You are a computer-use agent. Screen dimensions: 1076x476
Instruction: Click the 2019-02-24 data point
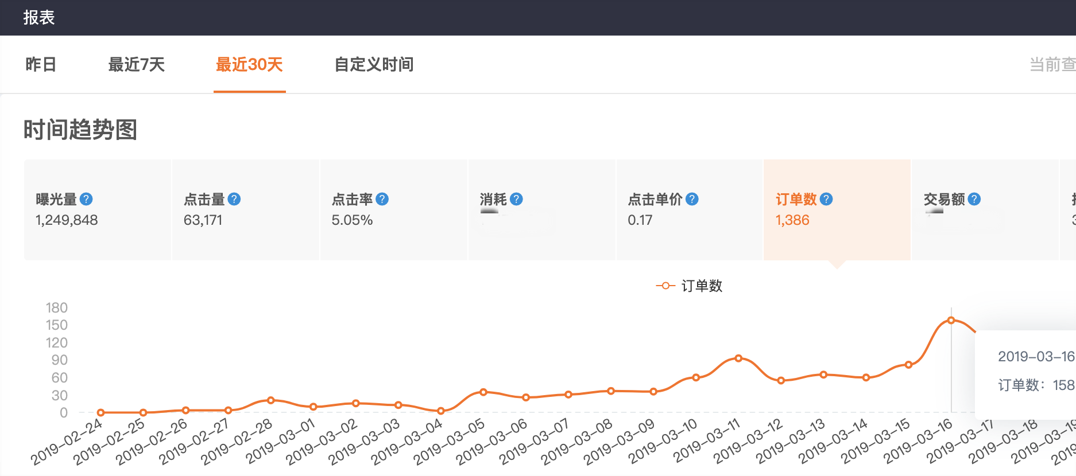pyautogui.click(x=100, y=412)
